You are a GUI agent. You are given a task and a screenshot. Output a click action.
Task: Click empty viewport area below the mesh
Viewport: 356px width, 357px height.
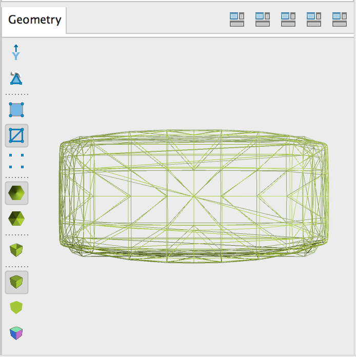tap(195, 308)
